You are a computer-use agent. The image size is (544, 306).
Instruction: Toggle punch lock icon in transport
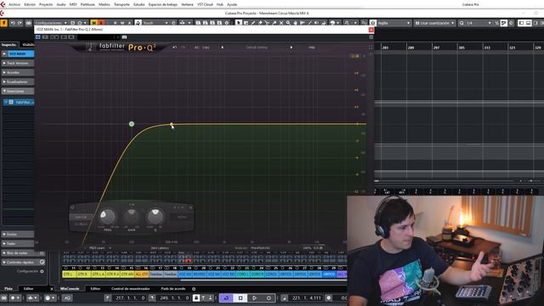[196, 297]
